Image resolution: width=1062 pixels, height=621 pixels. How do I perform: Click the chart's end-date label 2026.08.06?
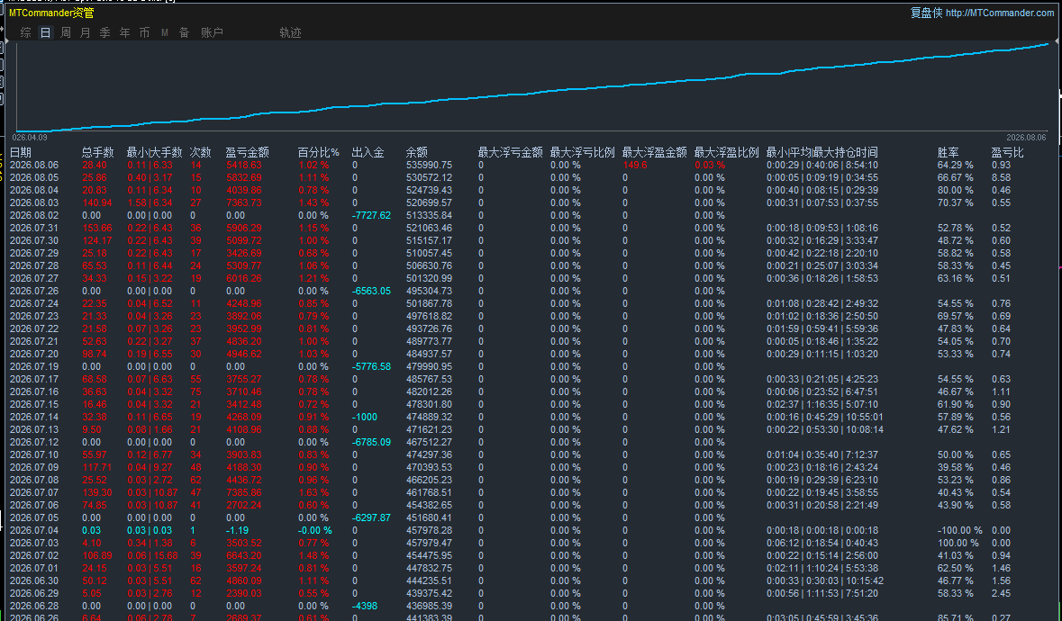point(1025,138)
